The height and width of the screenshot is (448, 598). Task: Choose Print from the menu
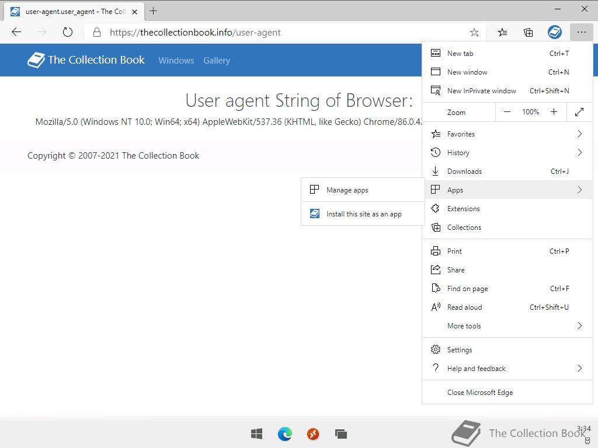click(507, 251)
